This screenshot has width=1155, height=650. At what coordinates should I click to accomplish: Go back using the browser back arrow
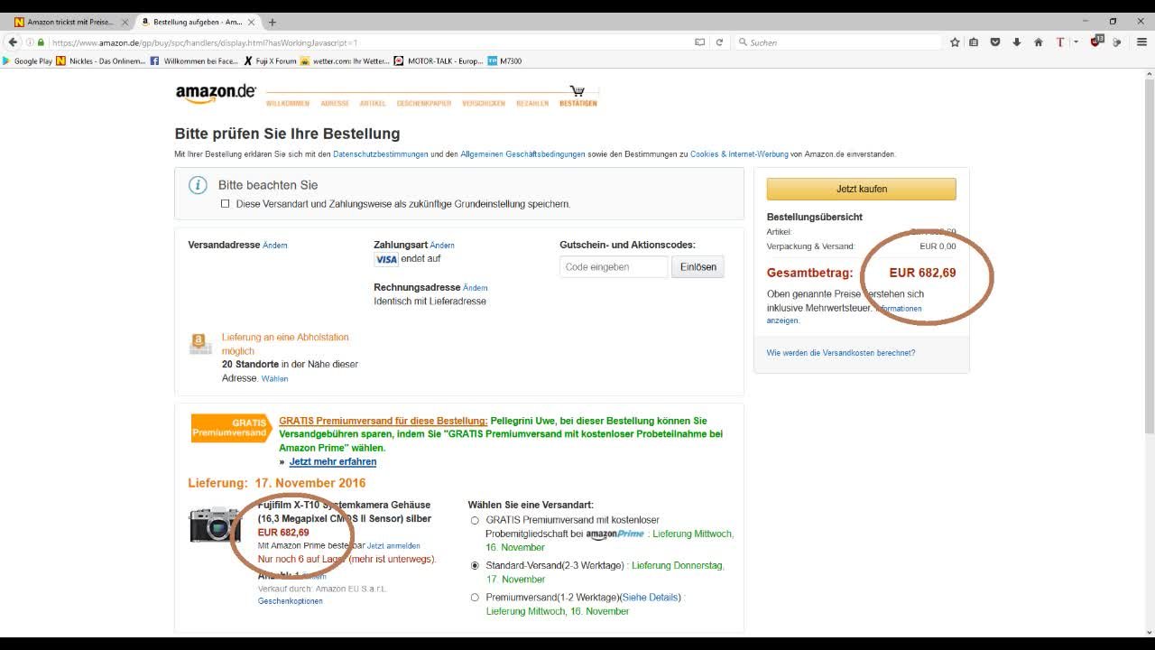[x=13, y=42]
